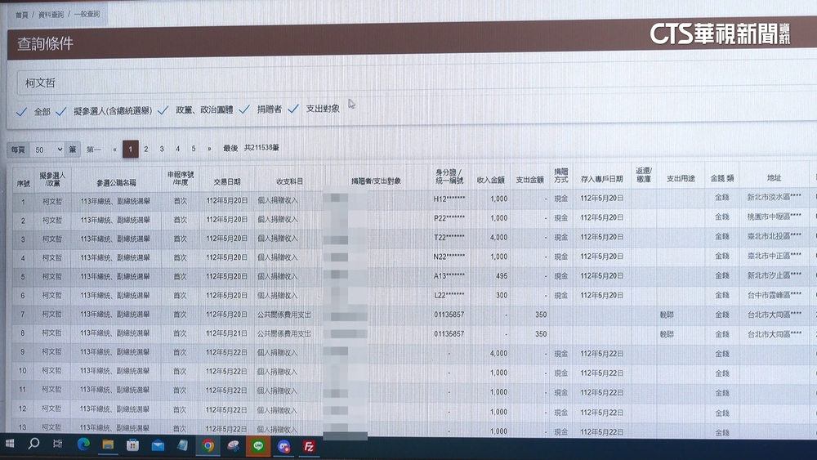Click the 支出用途 column header
Image resolution: width=817 pixels, height=460 pixels.
coord(681,178)
